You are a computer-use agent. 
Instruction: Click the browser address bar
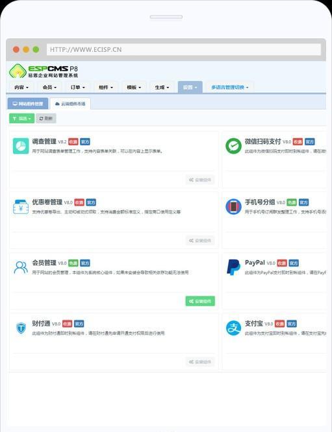click(x=184, y=49)
